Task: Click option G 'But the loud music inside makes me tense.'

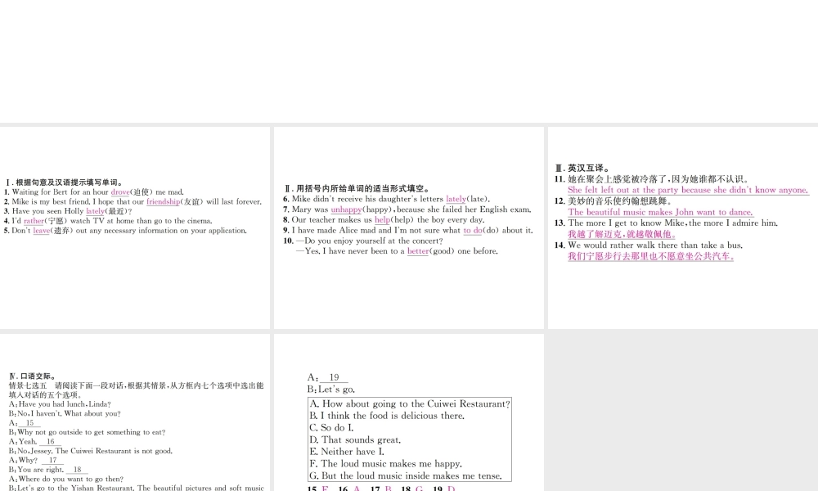Action: (406, 476)
